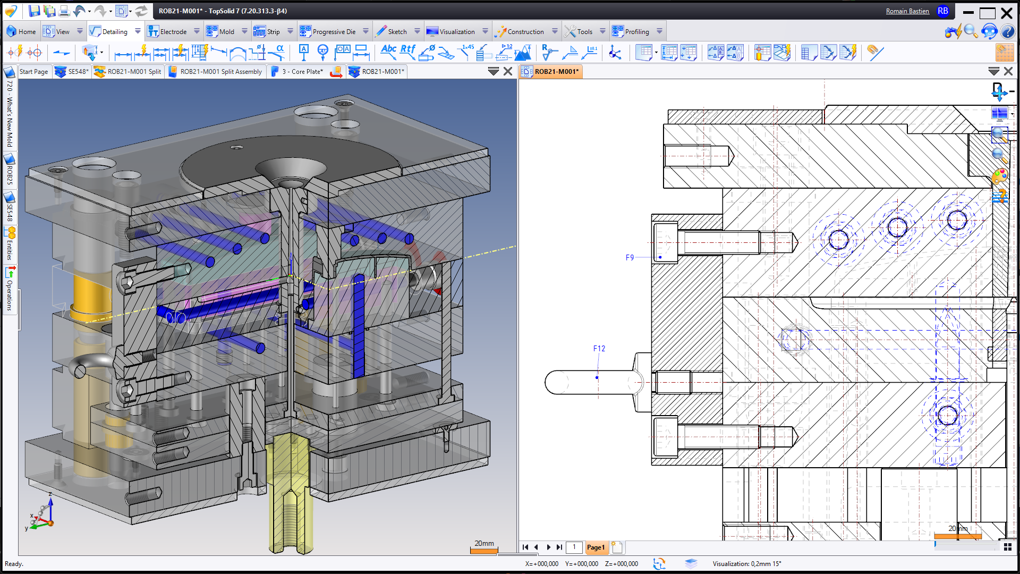The width and height of the screenshot is (1020, 574).
Task: Switch to the ROB21-M001 Split Assembly tab
Action: click(x=216, y=71)
